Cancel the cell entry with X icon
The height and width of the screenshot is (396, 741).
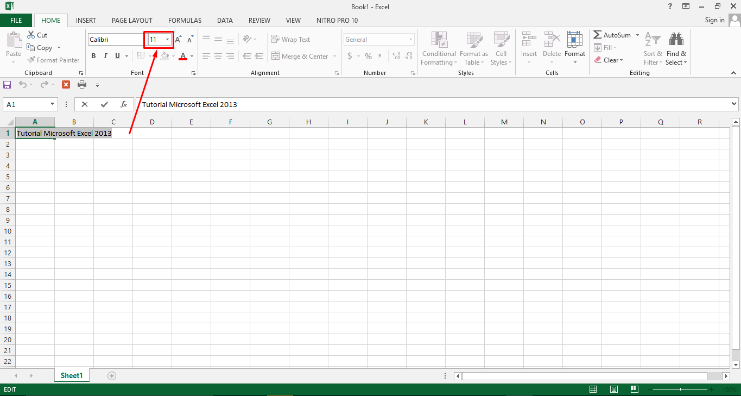85,104
